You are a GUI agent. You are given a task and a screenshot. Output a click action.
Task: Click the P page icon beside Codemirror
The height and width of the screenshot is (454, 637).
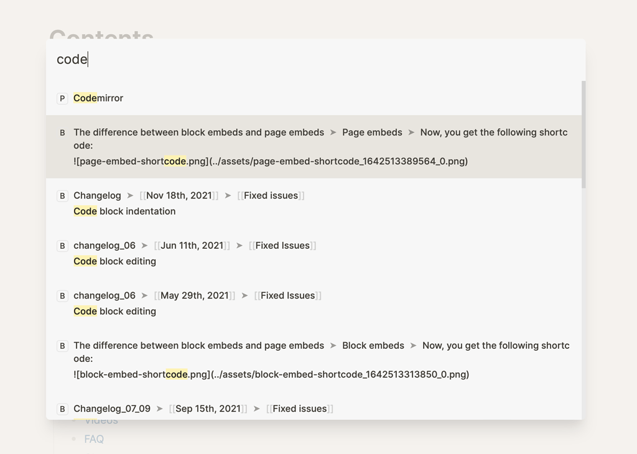coord(62,98)
